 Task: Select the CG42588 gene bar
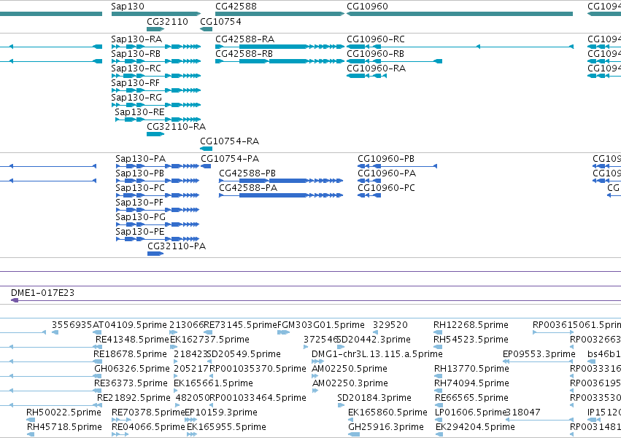[x=279, y=14]
